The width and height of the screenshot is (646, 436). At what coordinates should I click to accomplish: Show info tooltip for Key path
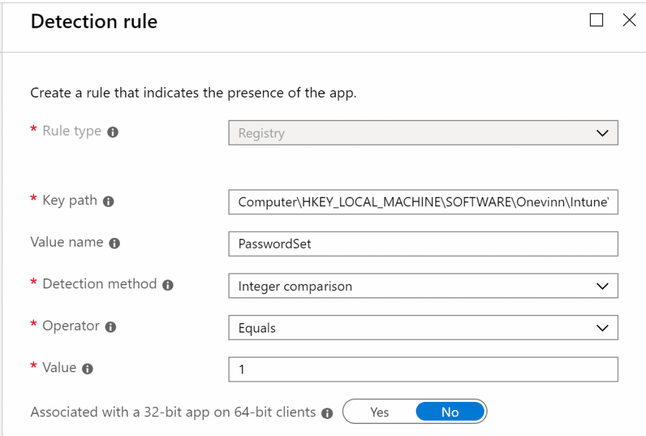click(x=109, y=201)
